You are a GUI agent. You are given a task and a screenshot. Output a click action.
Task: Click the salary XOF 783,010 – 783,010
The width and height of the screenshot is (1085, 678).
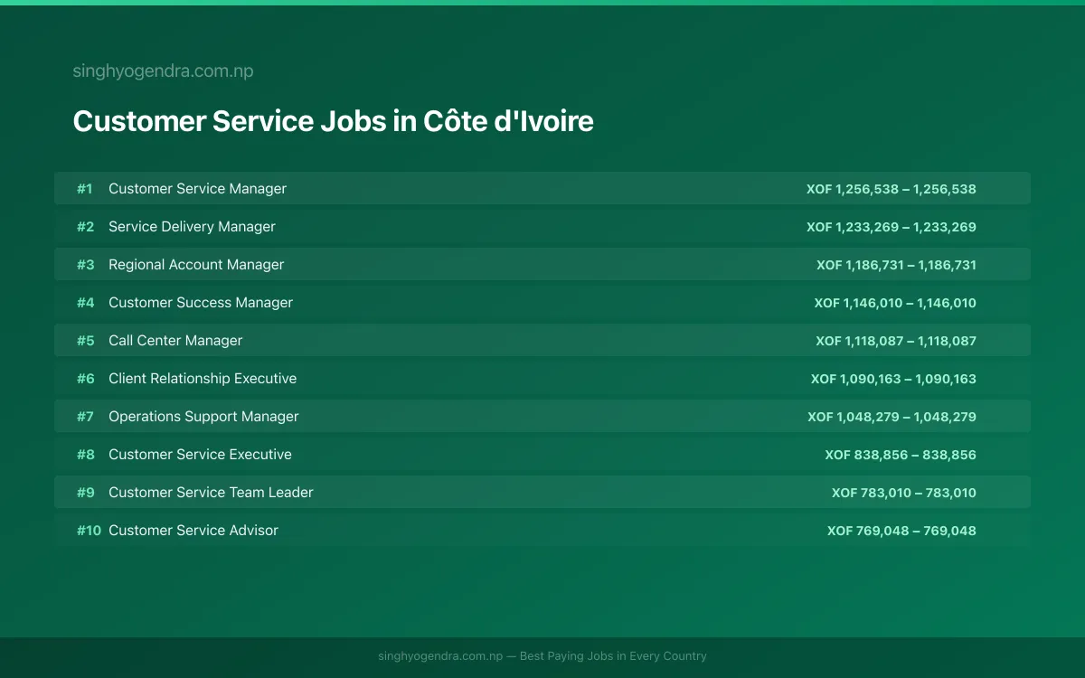point(904,493)
